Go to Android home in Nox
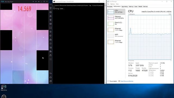Screen dimensions: 174x98 tap(51, 77)
